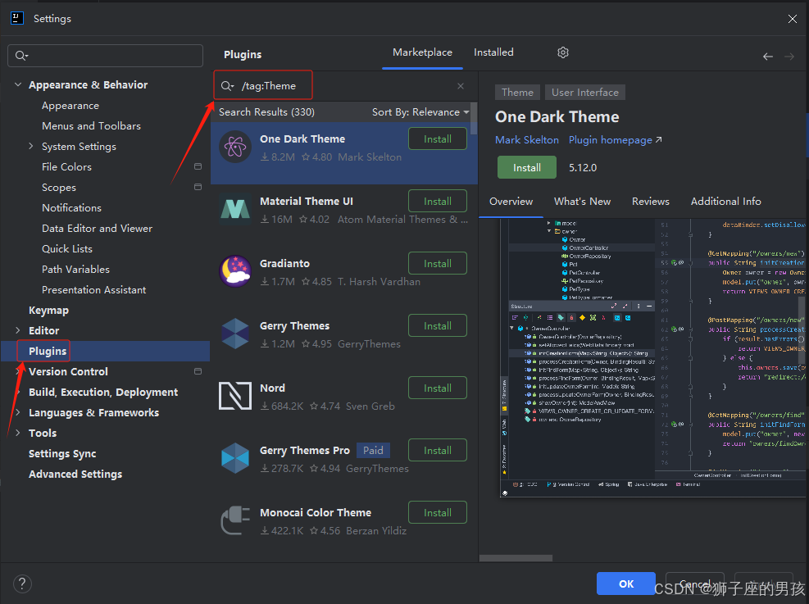Click the One Dark Theme screenshot preview

[652, 357]
